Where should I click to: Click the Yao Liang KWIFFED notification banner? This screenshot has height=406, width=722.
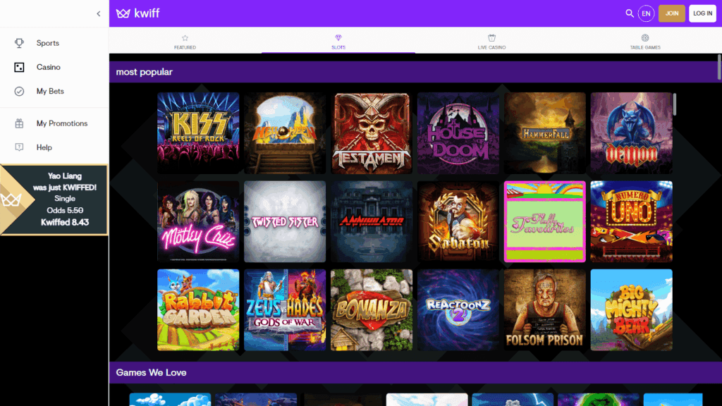[54, 199]
